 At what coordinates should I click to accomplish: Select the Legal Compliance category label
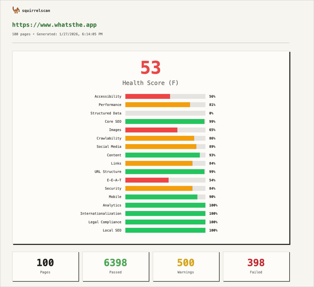click(x=105, y=222)
